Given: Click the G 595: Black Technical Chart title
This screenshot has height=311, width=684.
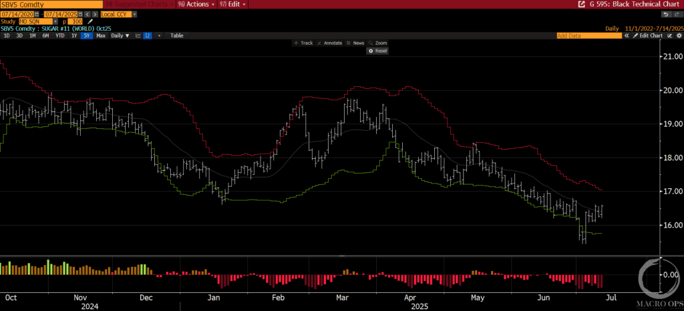Looking at the screenshot, I should [x=635, y=4].
